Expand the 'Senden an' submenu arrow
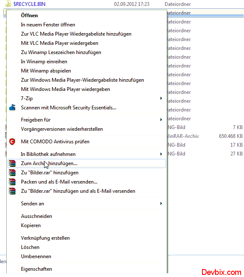The height and width of the screenshot is (277, 244). point(161,204)
